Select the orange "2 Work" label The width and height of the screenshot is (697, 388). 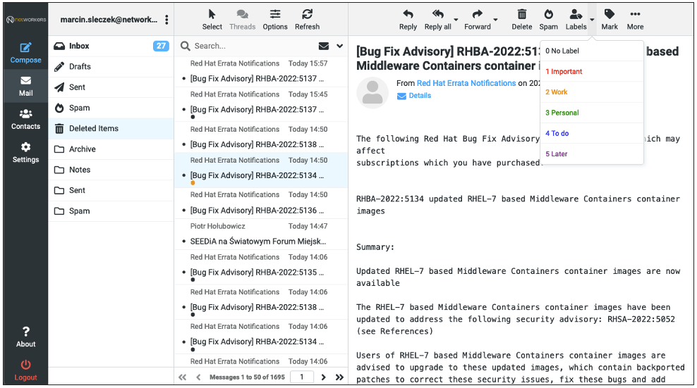[x=557, y=92]
